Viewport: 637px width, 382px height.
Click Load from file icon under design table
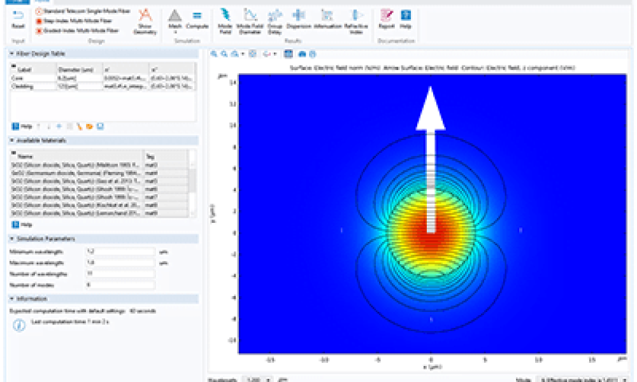click(x=89, y=126)
